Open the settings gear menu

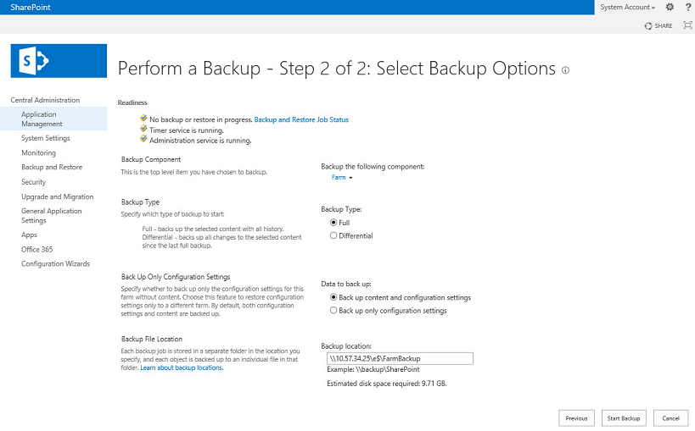[670, 7]
